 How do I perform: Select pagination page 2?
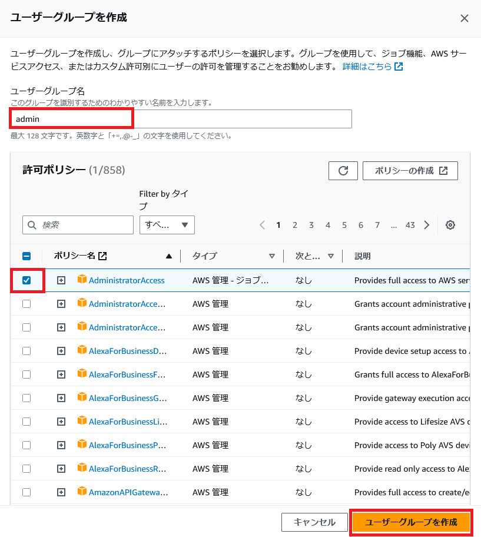click(x=295, y=225)
